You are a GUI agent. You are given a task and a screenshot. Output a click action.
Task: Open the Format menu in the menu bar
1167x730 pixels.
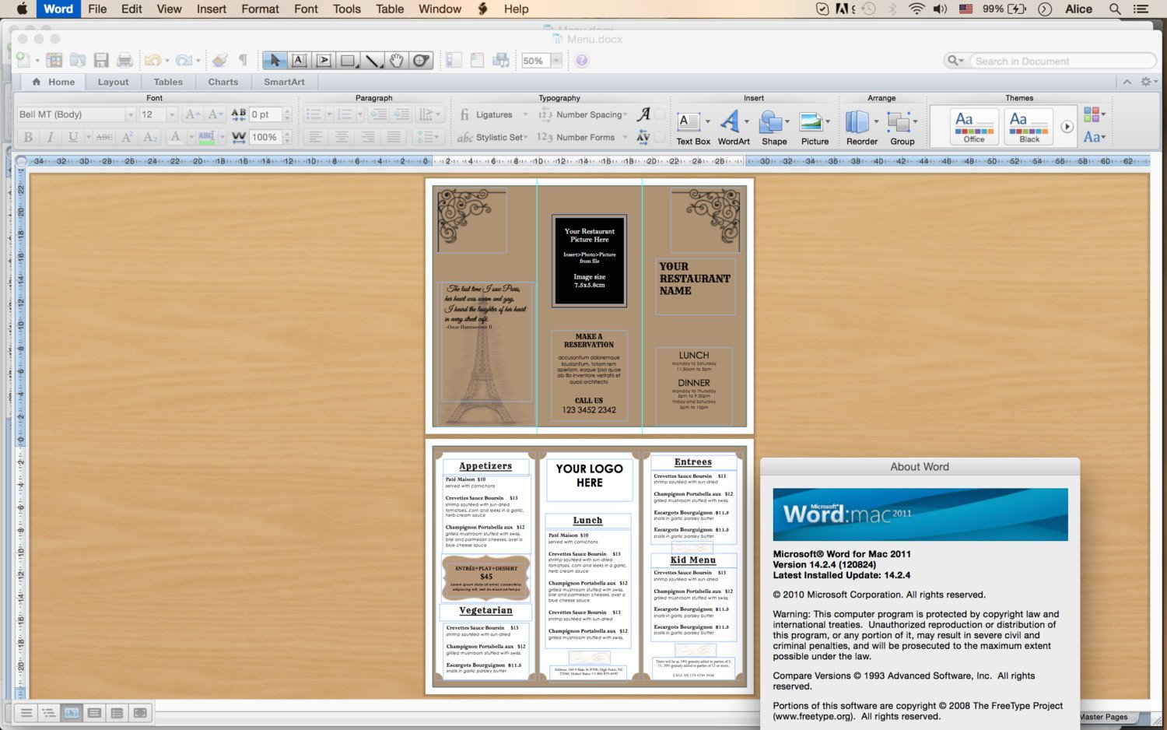[x=260, y=9]
